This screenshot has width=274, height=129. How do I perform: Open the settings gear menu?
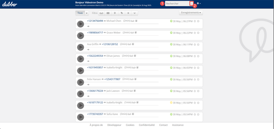coord(198,4)
